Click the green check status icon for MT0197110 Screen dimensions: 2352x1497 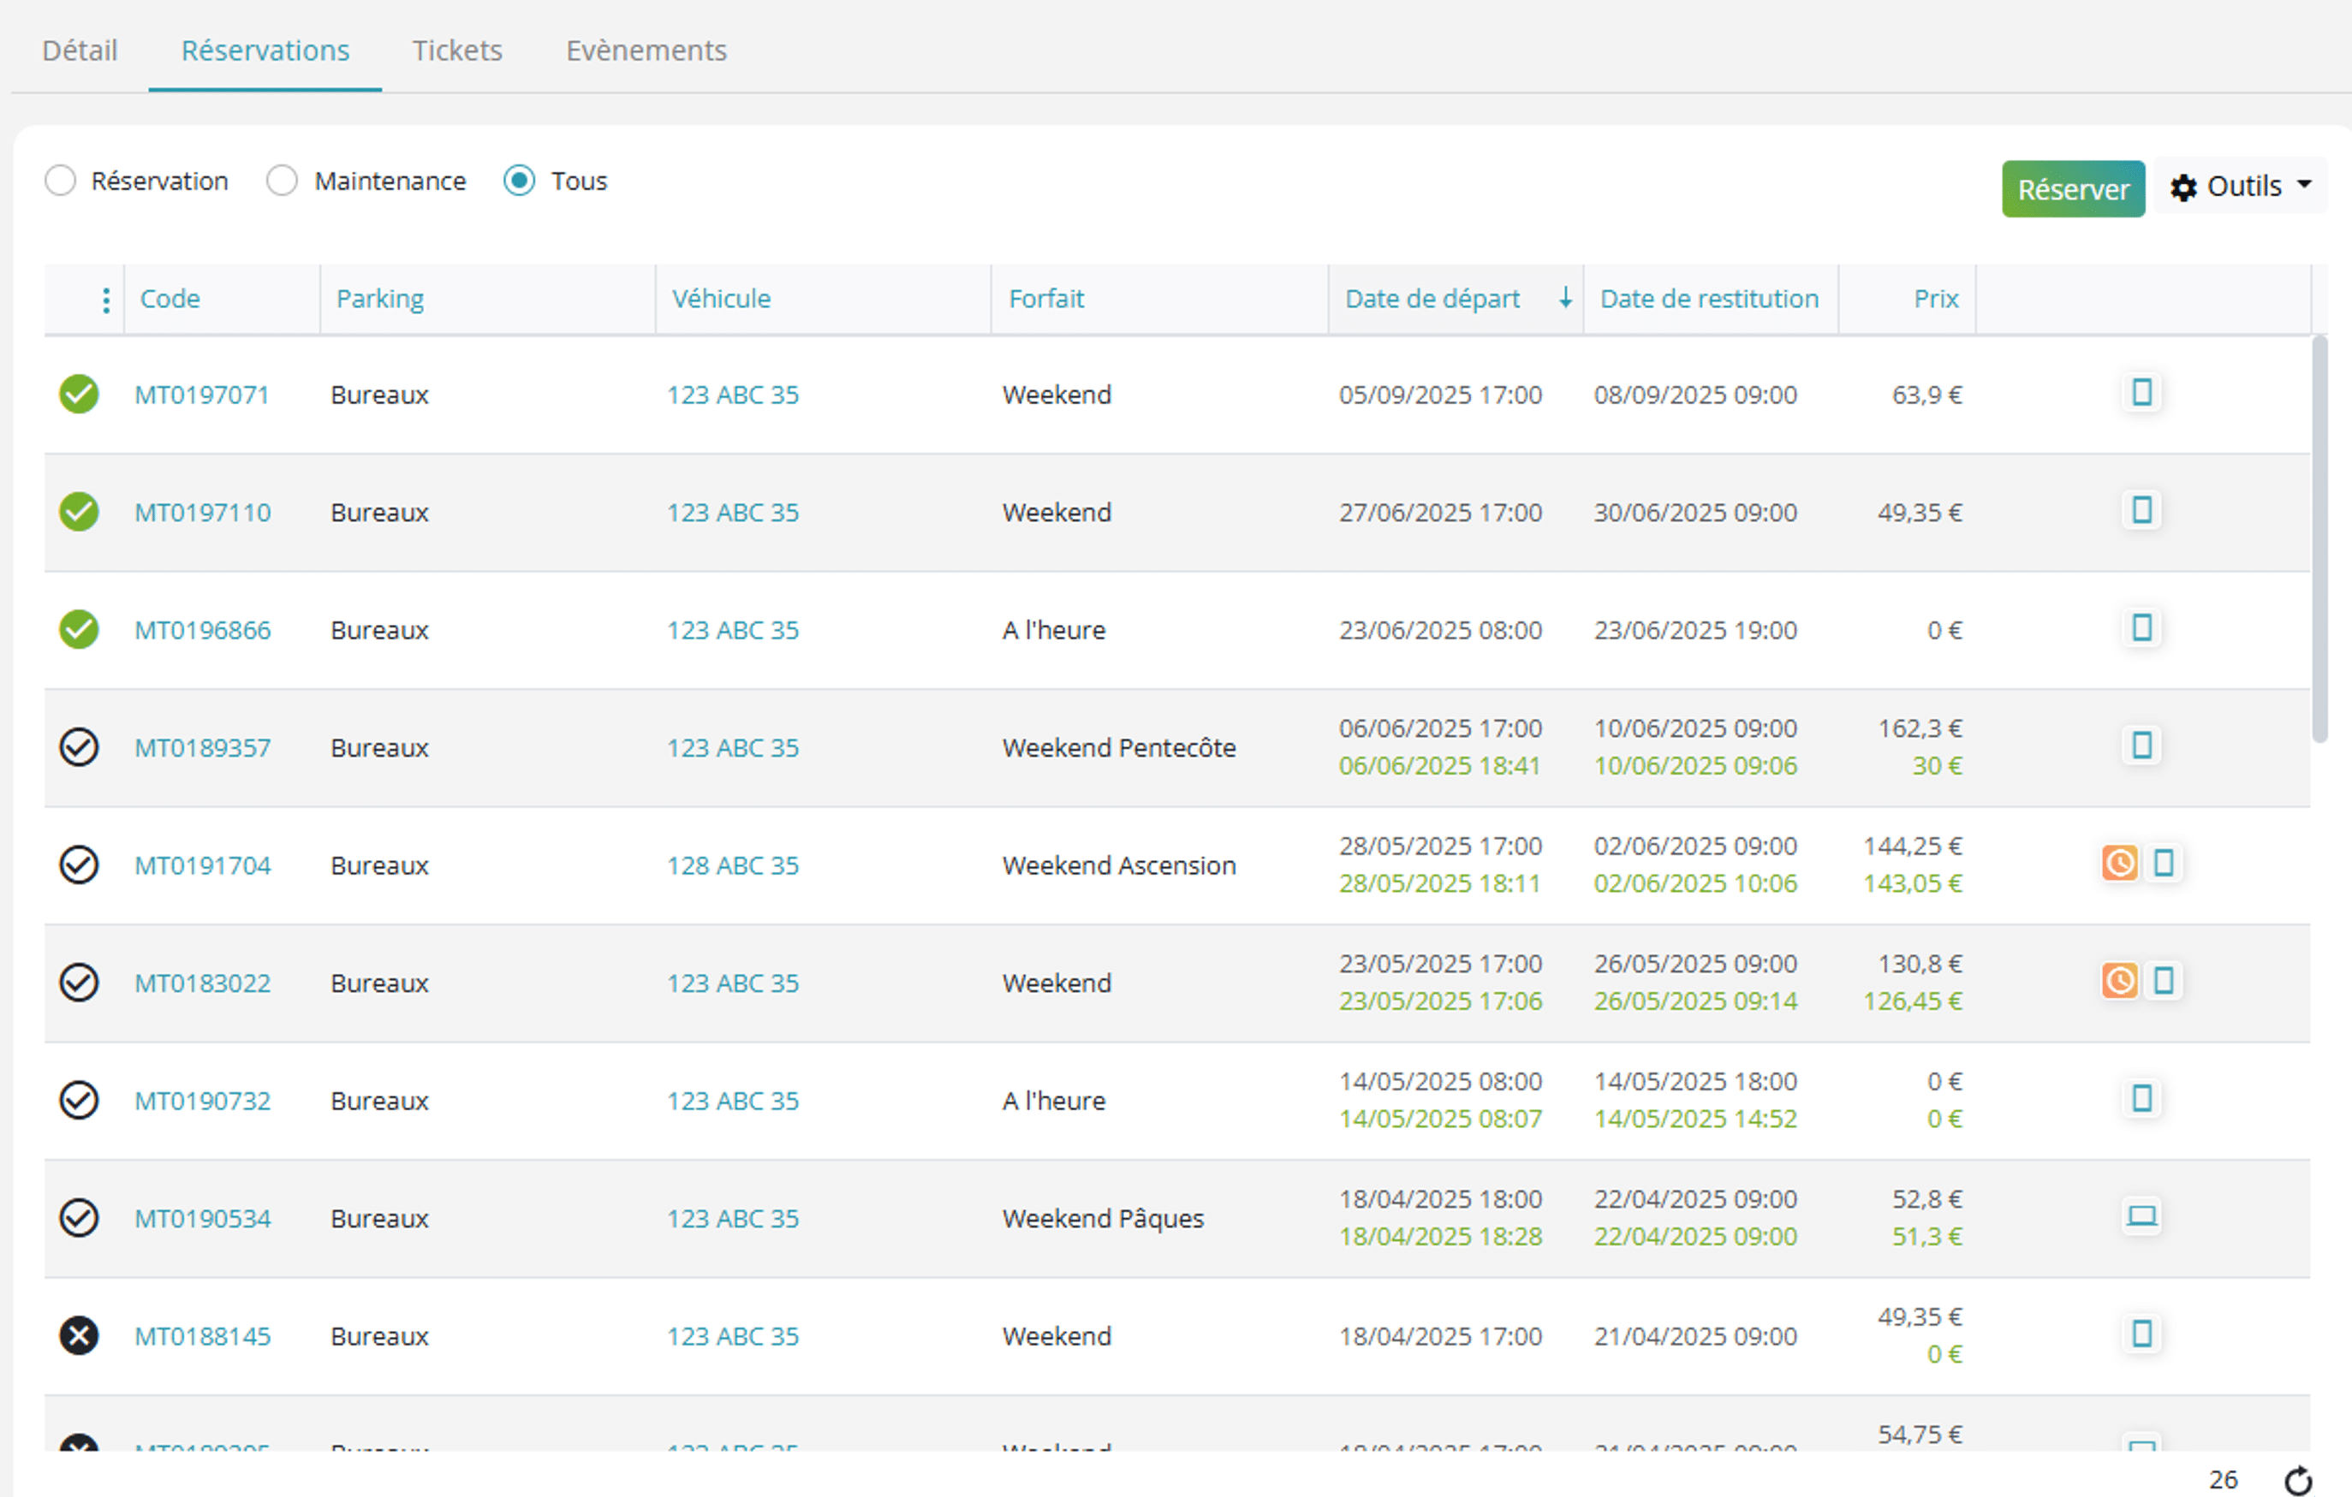pos(79,512)
